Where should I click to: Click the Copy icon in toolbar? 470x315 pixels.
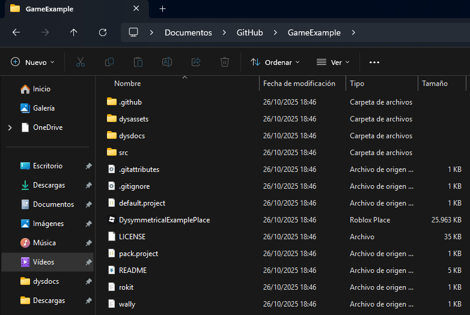[109, 62]
